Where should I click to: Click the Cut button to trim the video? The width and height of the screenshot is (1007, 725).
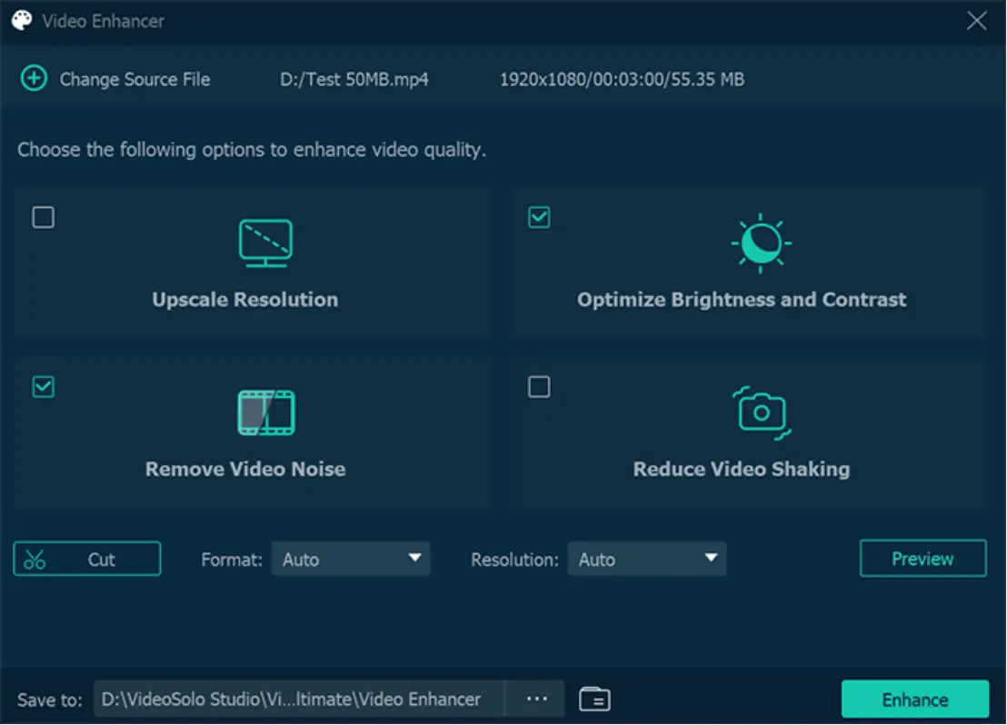click(x=86, y=559)
